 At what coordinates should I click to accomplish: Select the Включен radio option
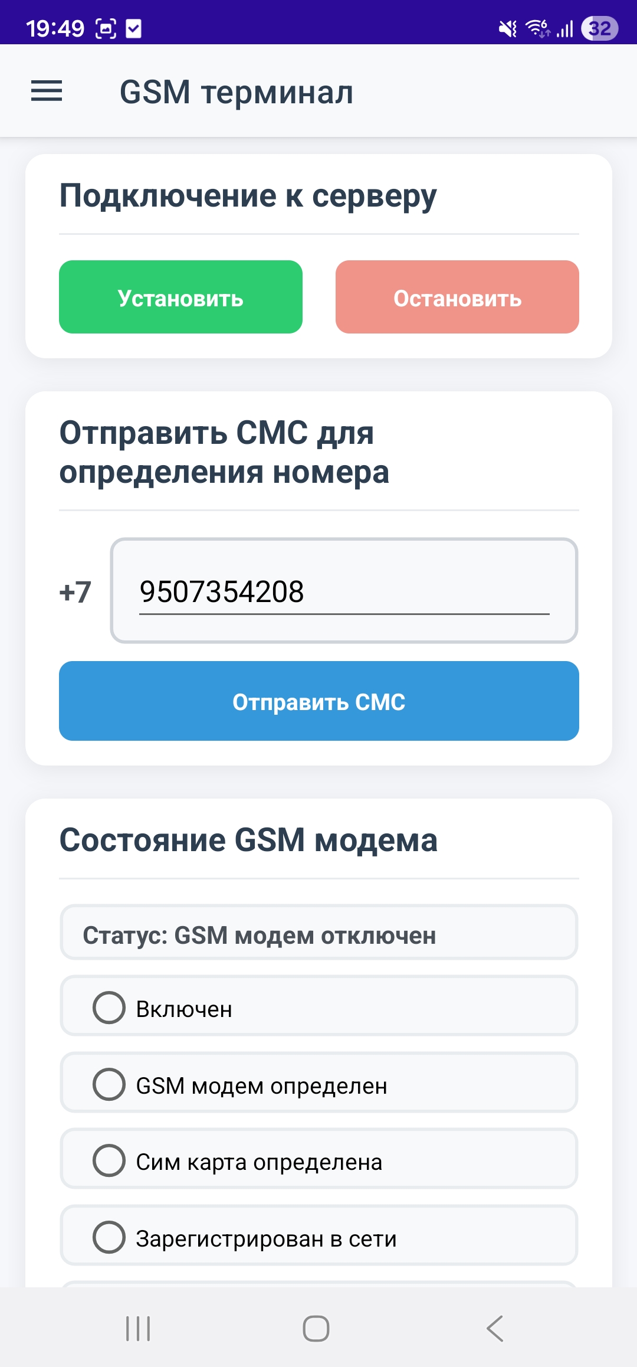pyautogui.click(x=318, y=1006)
